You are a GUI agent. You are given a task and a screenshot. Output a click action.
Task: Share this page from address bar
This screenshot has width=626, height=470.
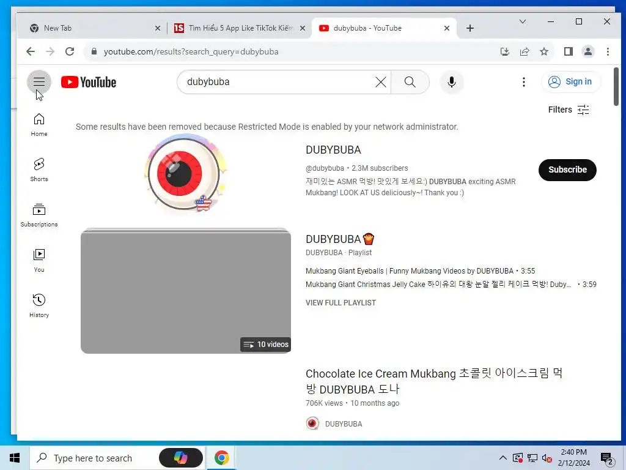(x=524, y=51)
